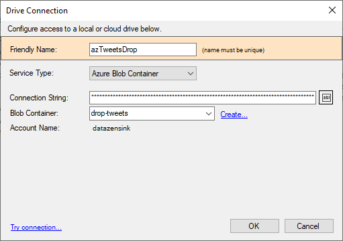Cancel the drive connection dialog
Image resolution: width=343 pixels, height=241 pixels.
(x=309, y=226)
